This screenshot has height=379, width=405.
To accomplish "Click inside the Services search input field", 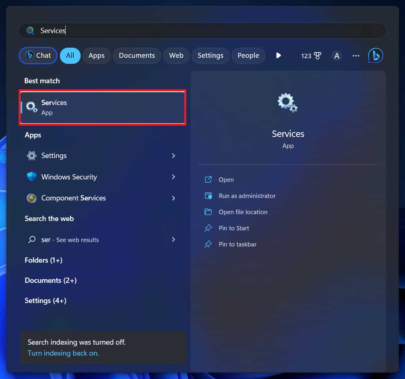I will tap(202, 31).
